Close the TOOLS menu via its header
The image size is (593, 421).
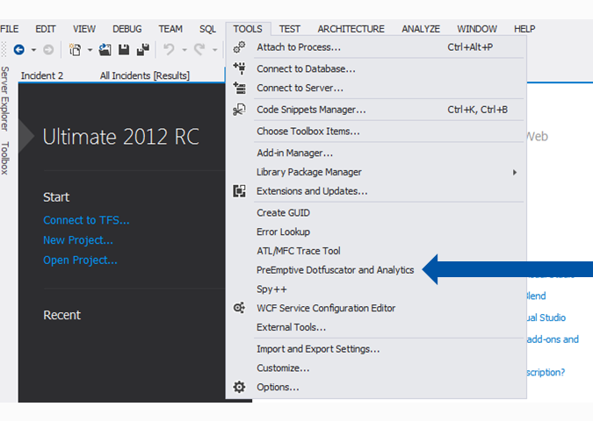248,29
